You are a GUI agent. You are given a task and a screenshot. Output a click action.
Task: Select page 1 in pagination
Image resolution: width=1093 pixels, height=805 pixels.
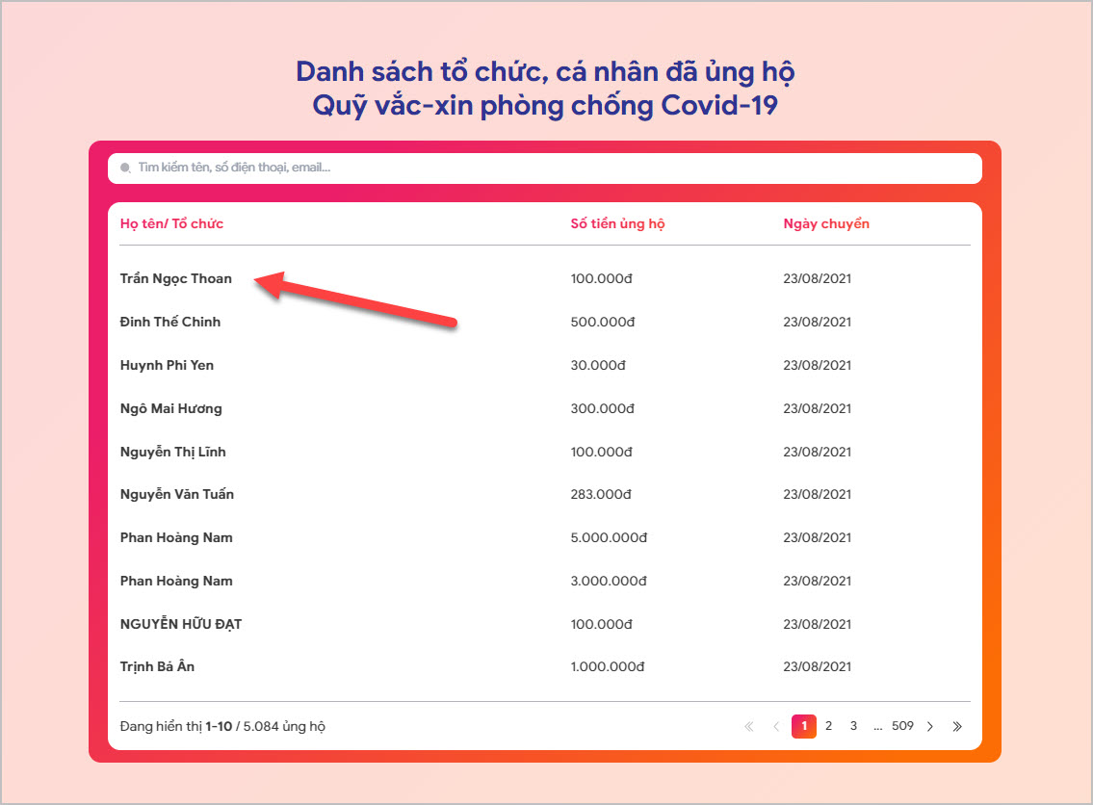tap(804, 726)
